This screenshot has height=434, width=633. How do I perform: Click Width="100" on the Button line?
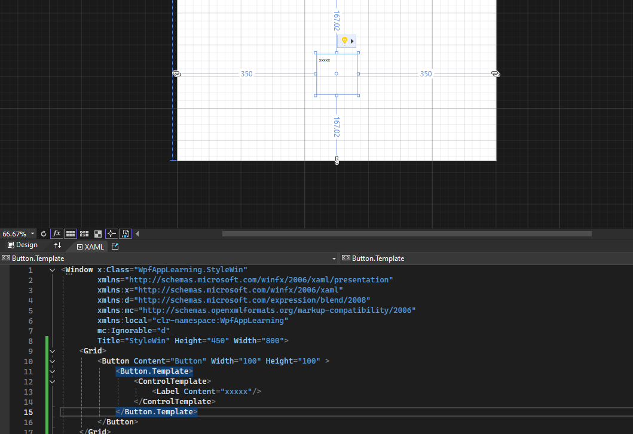point(236,361)
